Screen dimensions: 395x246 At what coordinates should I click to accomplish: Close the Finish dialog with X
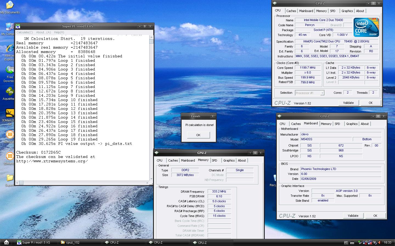[x=212, y=116]
